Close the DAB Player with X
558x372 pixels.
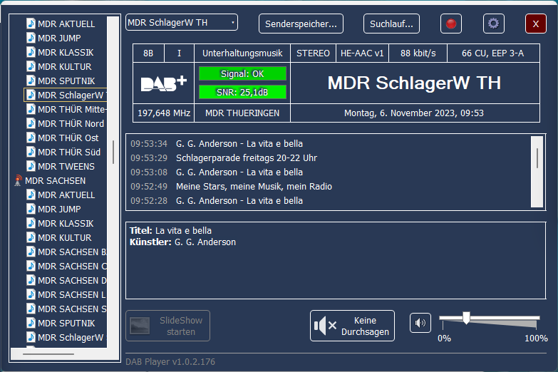[x=535, y=24]
